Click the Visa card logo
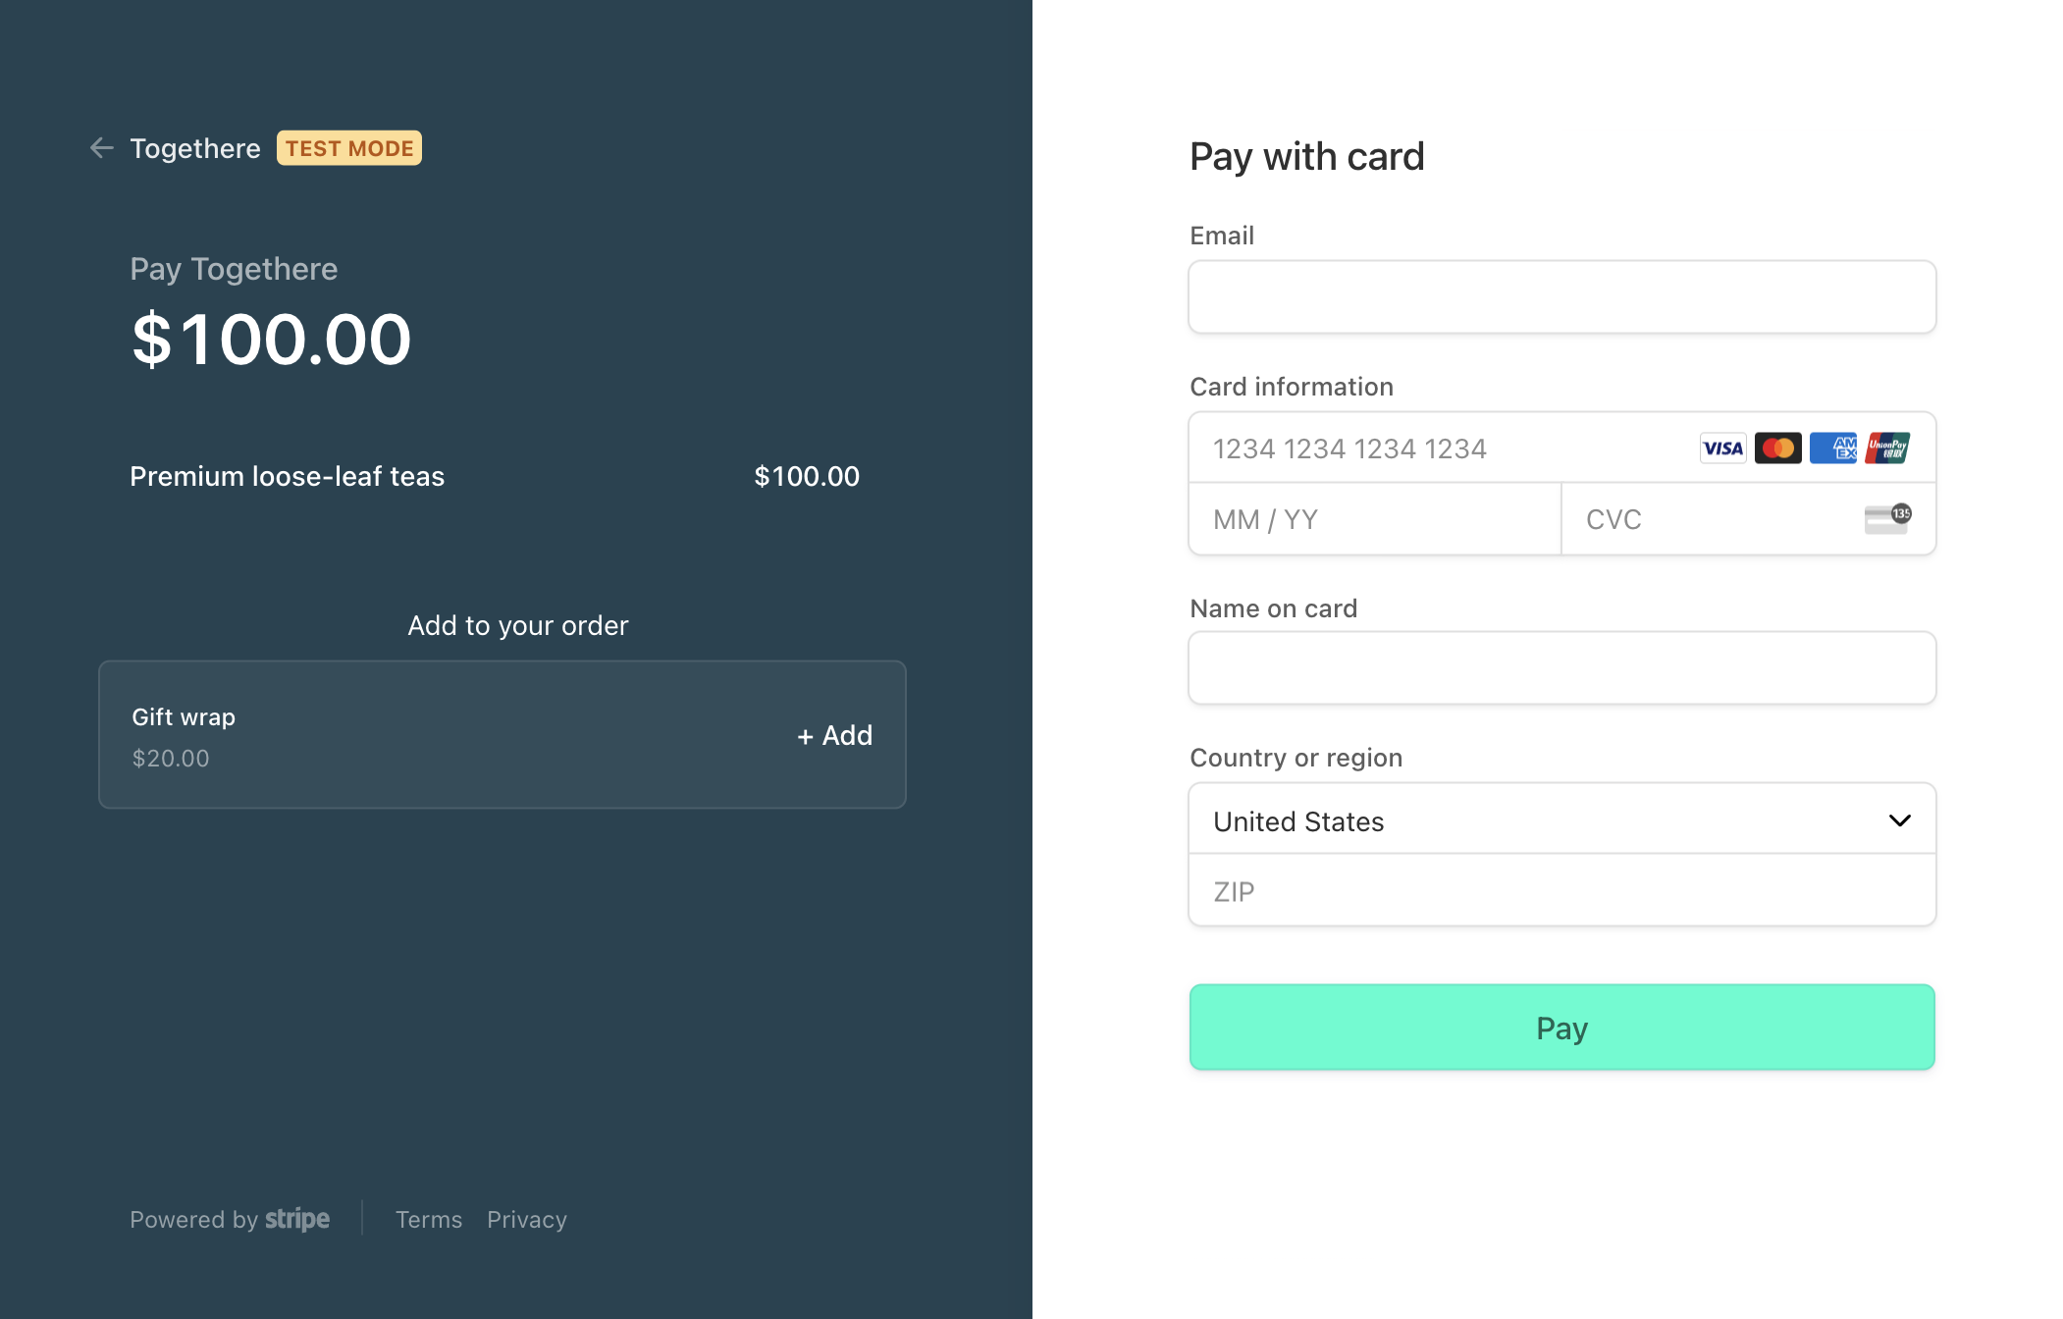Image resolution: width=2063 pixels, height=1319 pixels. click(x=1722, y=448)
